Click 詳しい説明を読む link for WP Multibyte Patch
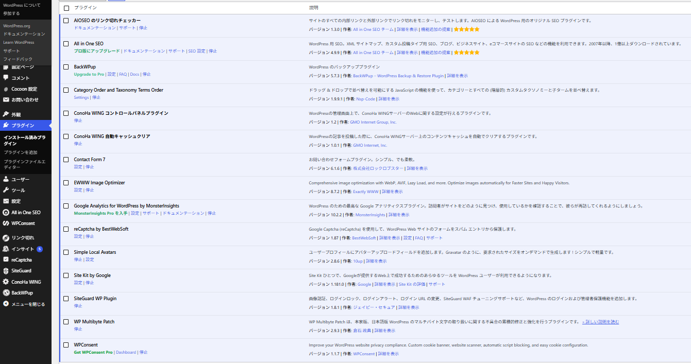The width and height of the screenshot is (691, 364). coord(600,322)
